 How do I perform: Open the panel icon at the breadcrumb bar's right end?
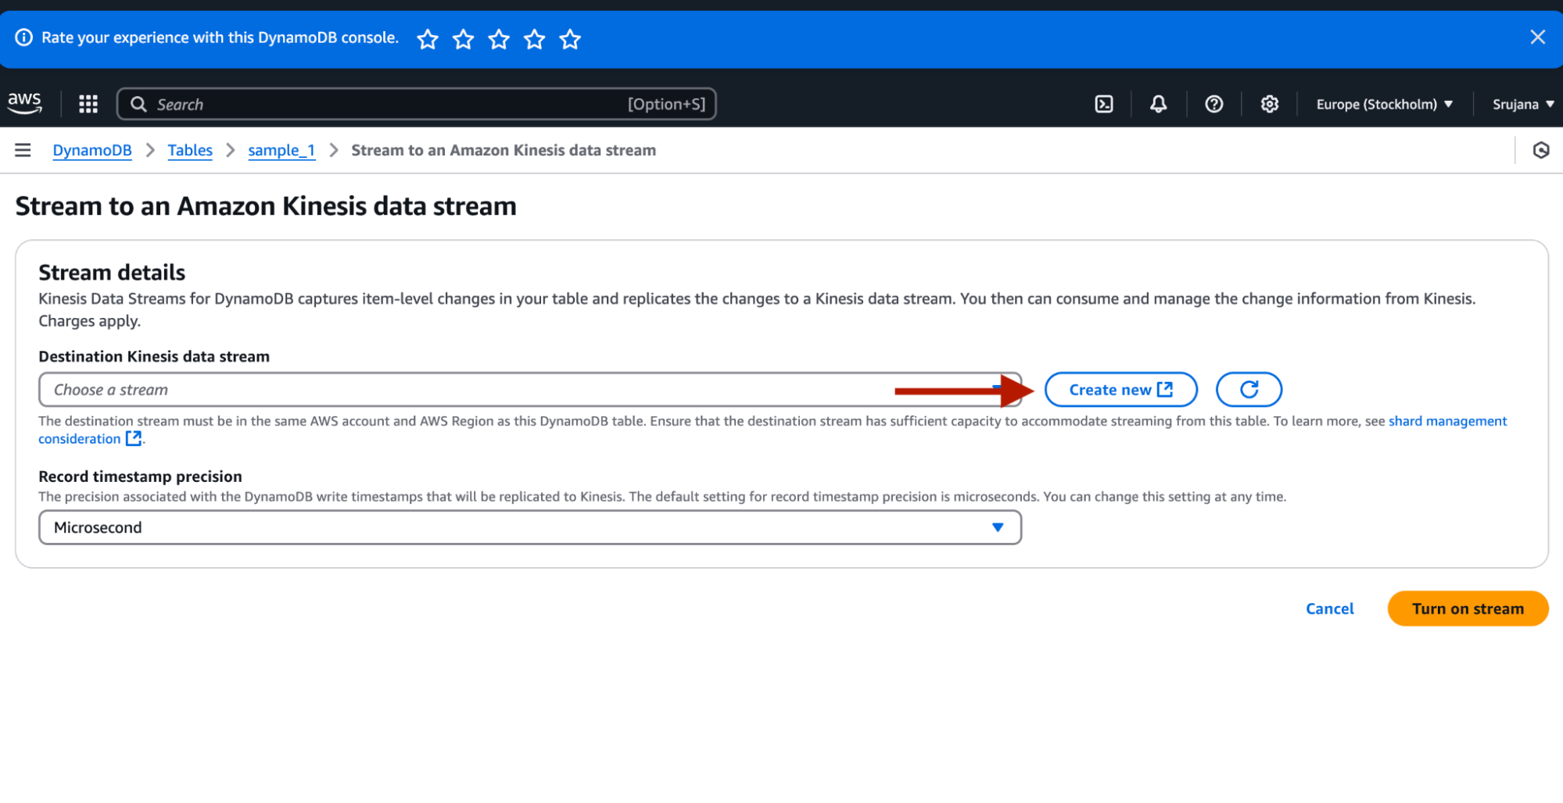pyautogui.click(x=1540, y=150)
